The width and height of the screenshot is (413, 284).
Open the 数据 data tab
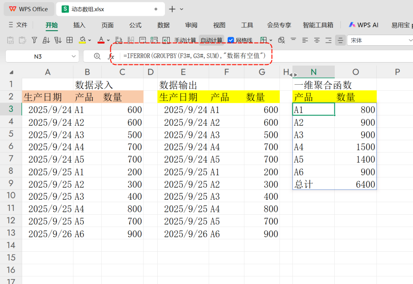click(x=163, y=25)
